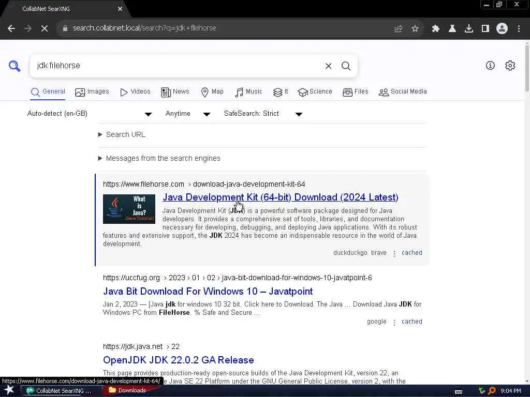Open the browser downloads icon
The width and height of the screenshot is (530, 397).
[469, 28]
